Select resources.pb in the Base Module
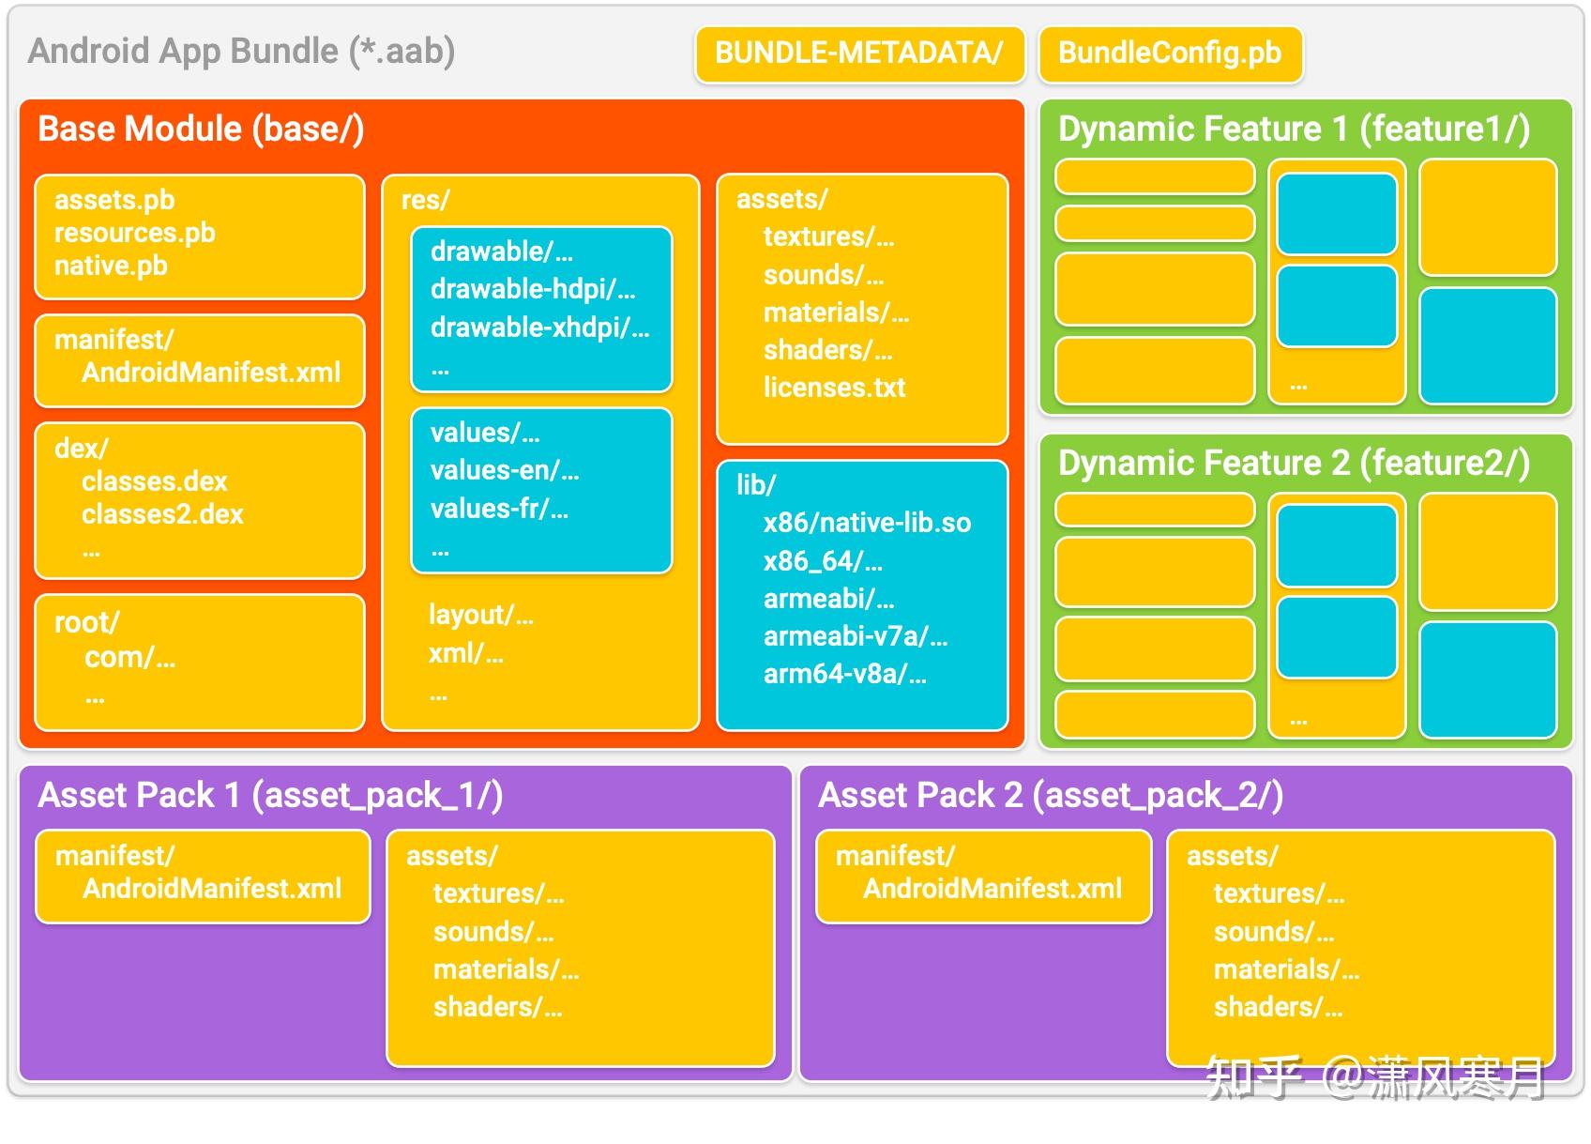Viewport: 1591px width, 1144px height. click(x=134, y=233)
